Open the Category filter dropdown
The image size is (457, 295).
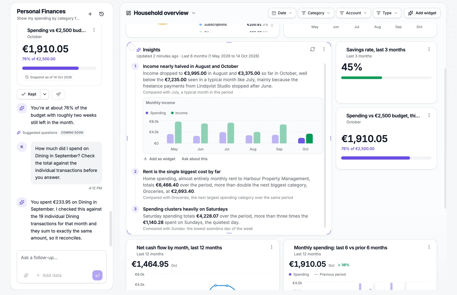coord(316,13)
